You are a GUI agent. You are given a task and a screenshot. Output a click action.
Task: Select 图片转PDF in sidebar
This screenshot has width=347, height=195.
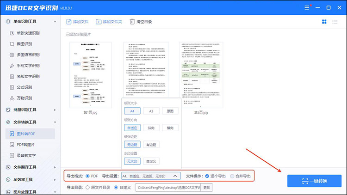(30, 134)
